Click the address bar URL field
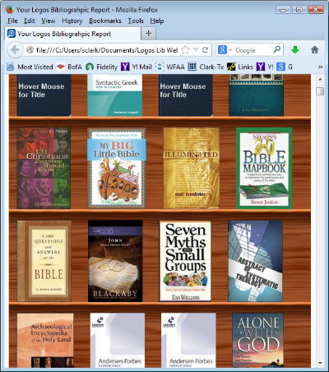The image size is (329, 372). (x=107, y=50)
